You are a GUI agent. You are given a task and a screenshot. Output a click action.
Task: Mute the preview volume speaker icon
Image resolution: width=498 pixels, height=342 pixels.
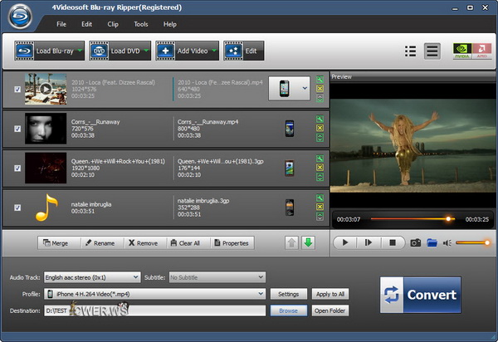(447, 243)
